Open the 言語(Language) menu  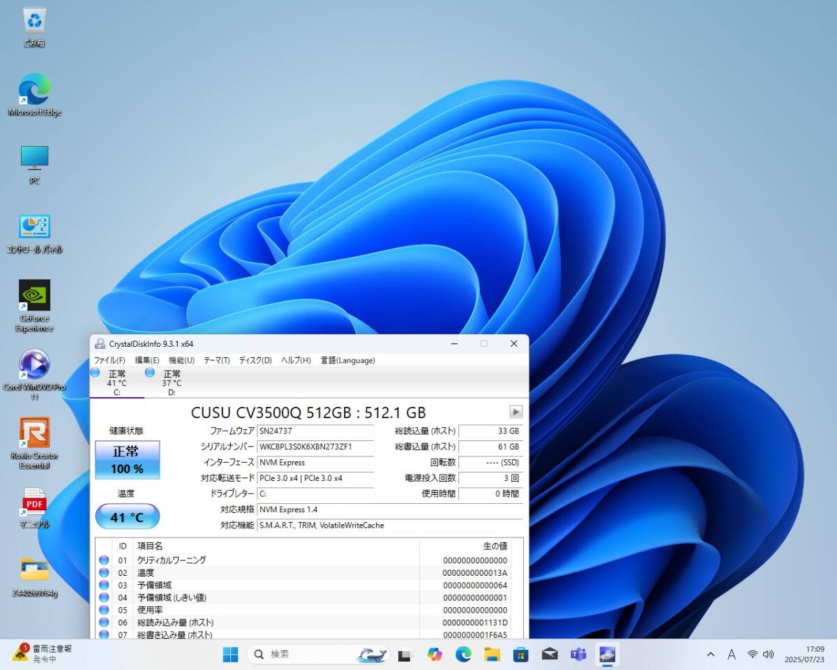pyautogui.click(x=347, y=360)
